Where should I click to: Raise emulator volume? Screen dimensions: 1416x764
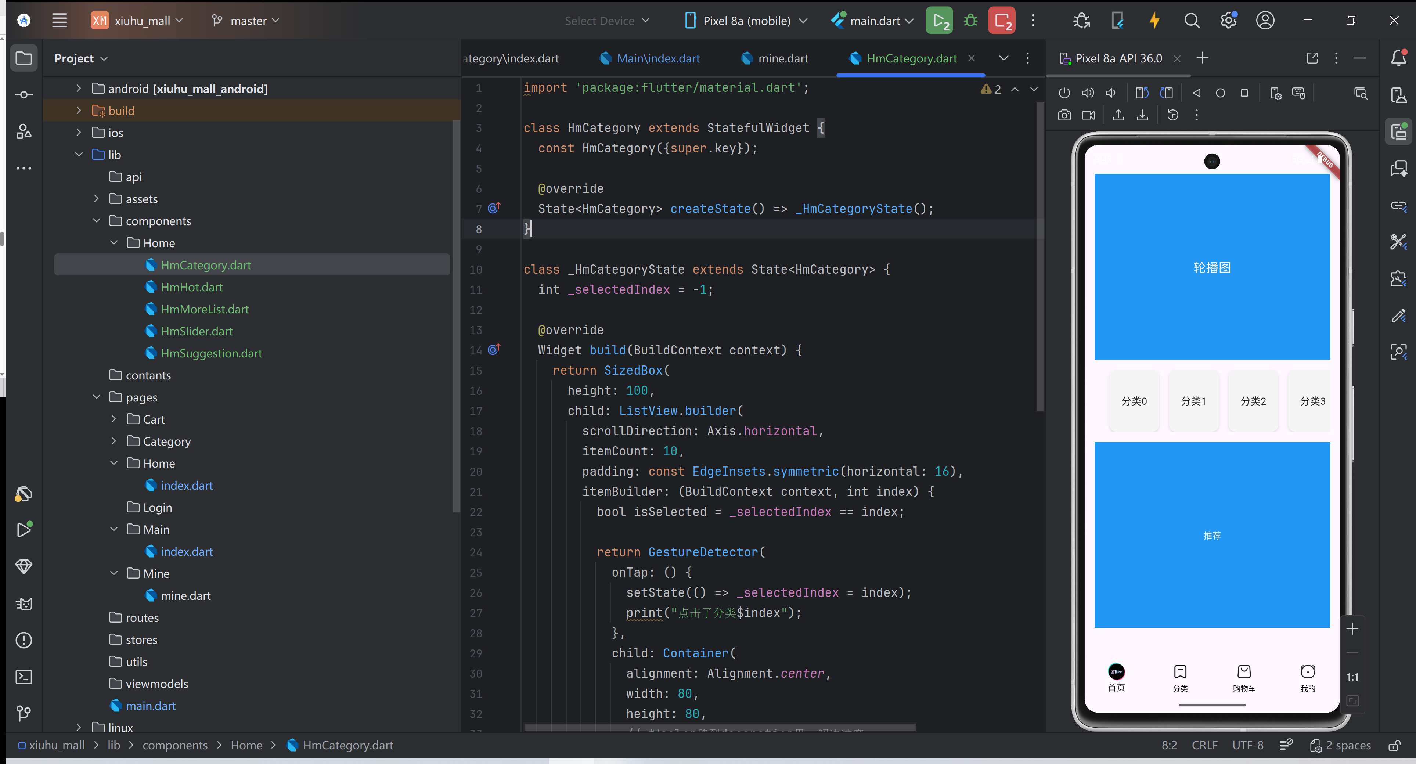1088,93
